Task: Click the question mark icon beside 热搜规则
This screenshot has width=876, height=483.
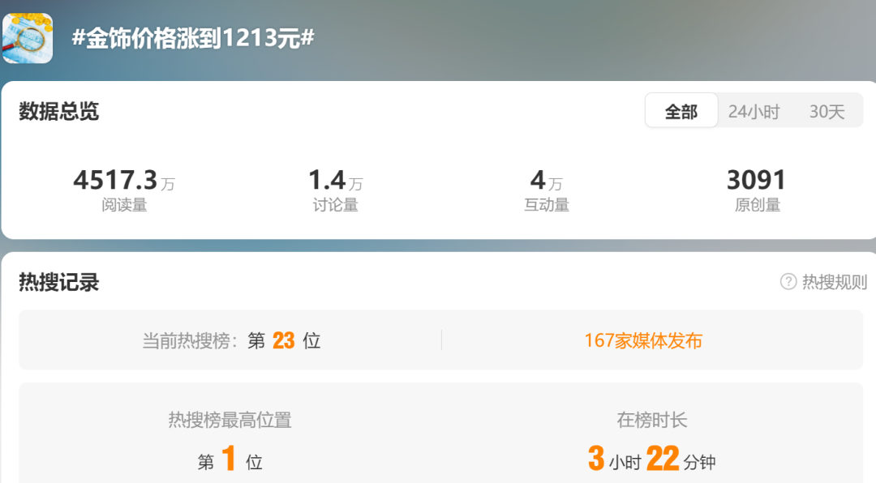Action: (x=788, y=282)
